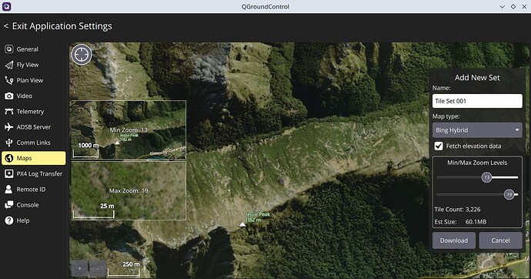Click the PX4 Log Transfer download icon
The width and height of the screenshot is (531, 279).
8,174
